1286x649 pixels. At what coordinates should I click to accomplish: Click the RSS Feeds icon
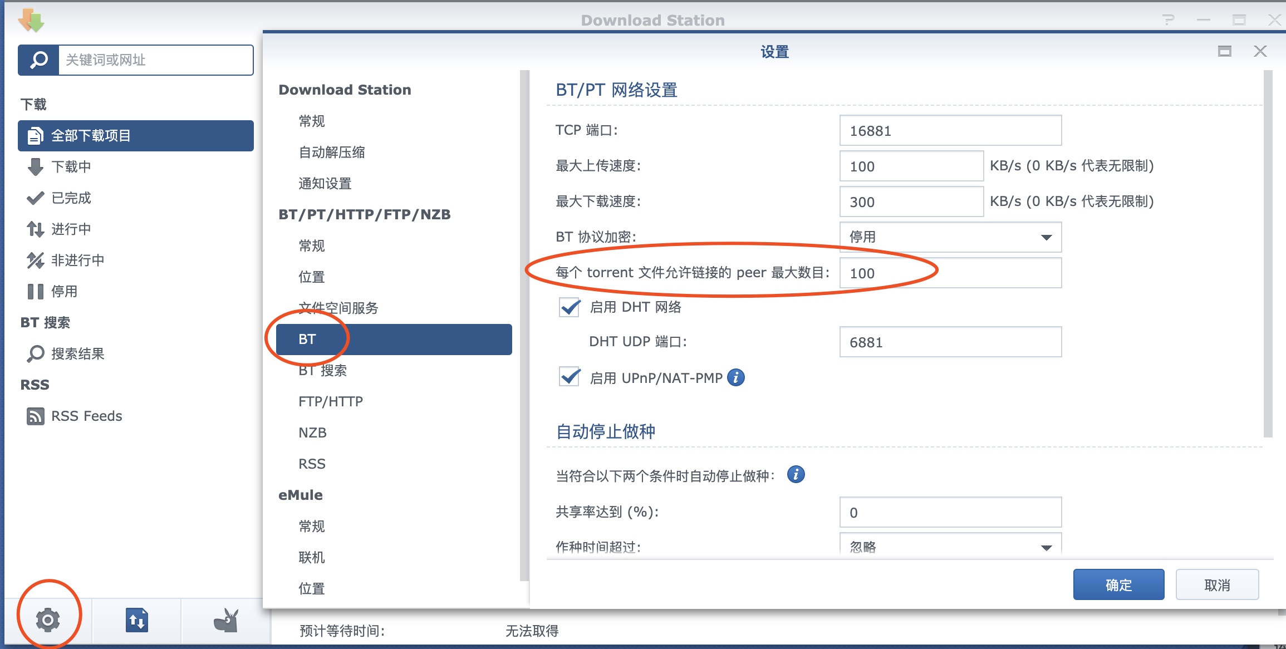click(x=36, y=416)
